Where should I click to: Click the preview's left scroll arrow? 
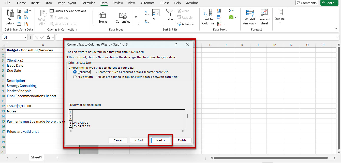coord(71,131)
